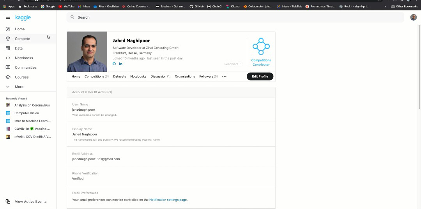
Task: Click the Competitions Contributor badge icon
Action: 261,47
